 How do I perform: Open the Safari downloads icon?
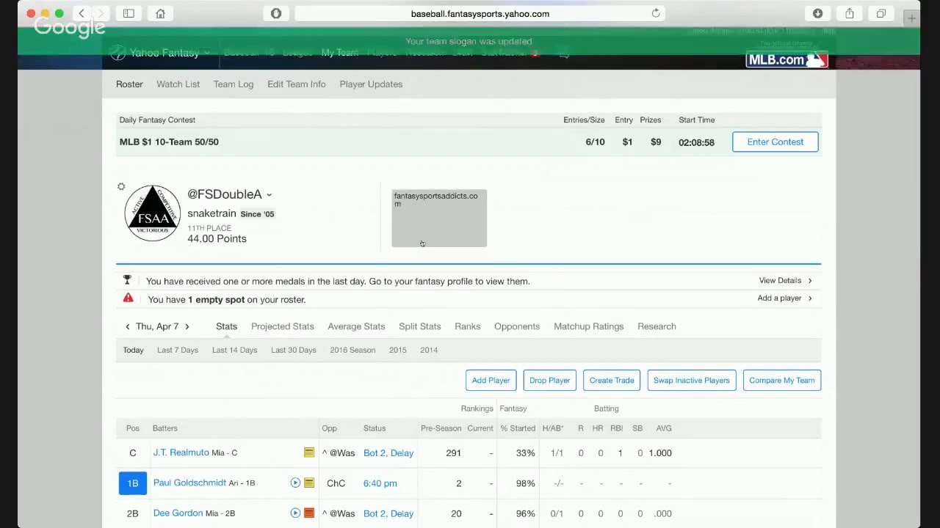pyautogui.click(x=817, y=13)
